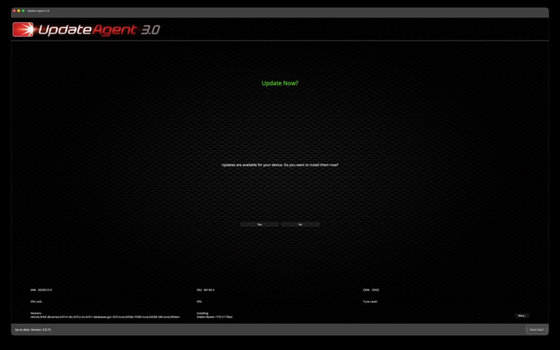Click the green 'Update Now?' heading
Image resolution: width=560 pixels, height=350 pixels.
click(280, 83)
